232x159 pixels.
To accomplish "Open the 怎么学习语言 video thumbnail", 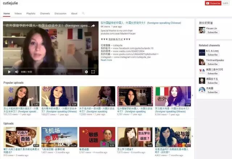I will click(135, 137).
